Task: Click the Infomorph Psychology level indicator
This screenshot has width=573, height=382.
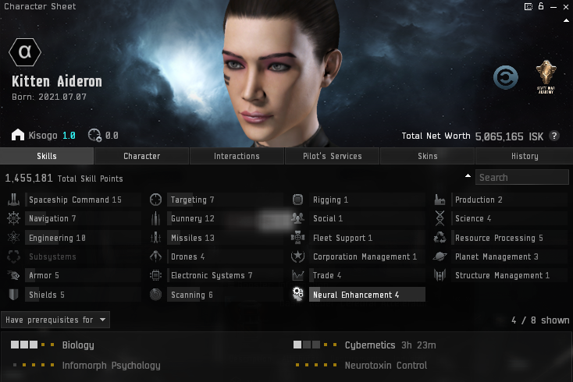Action: [x=34, y=365]
